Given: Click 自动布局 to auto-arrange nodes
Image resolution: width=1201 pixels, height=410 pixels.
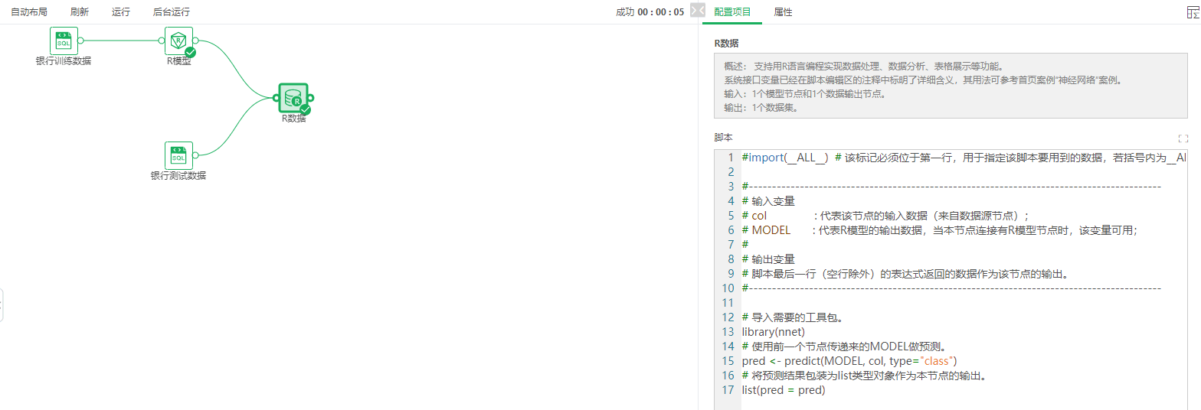Looking at the screenshot, I should [x=29, y=12].
